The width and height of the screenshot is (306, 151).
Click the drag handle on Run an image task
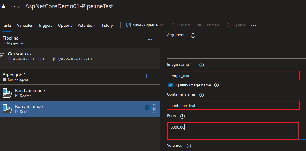(x=154, y=108)
